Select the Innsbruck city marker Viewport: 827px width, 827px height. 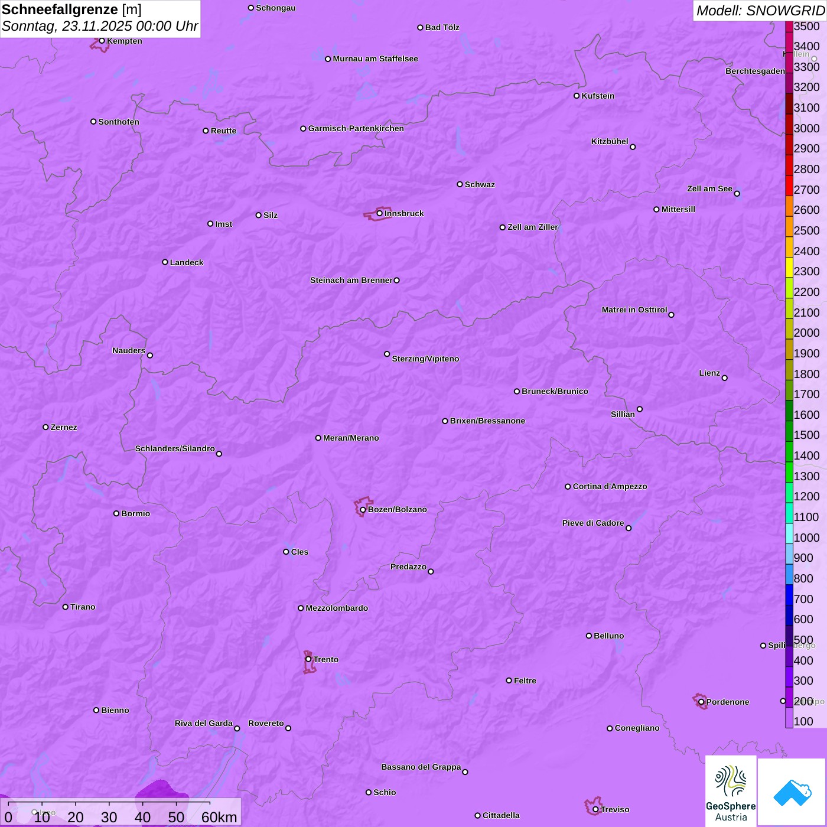pos(379,213)
